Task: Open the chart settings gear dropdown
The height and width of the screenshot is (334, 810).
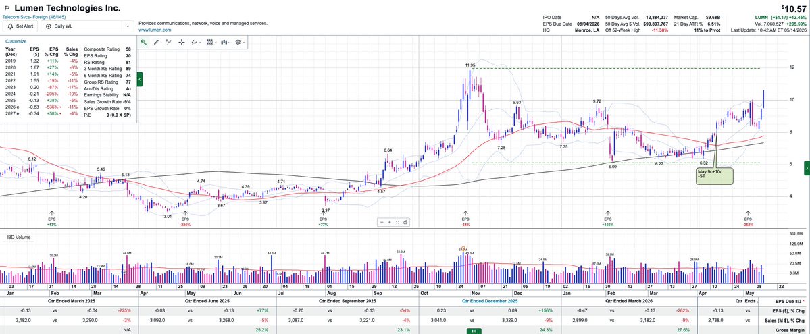Action: point(240,43)
